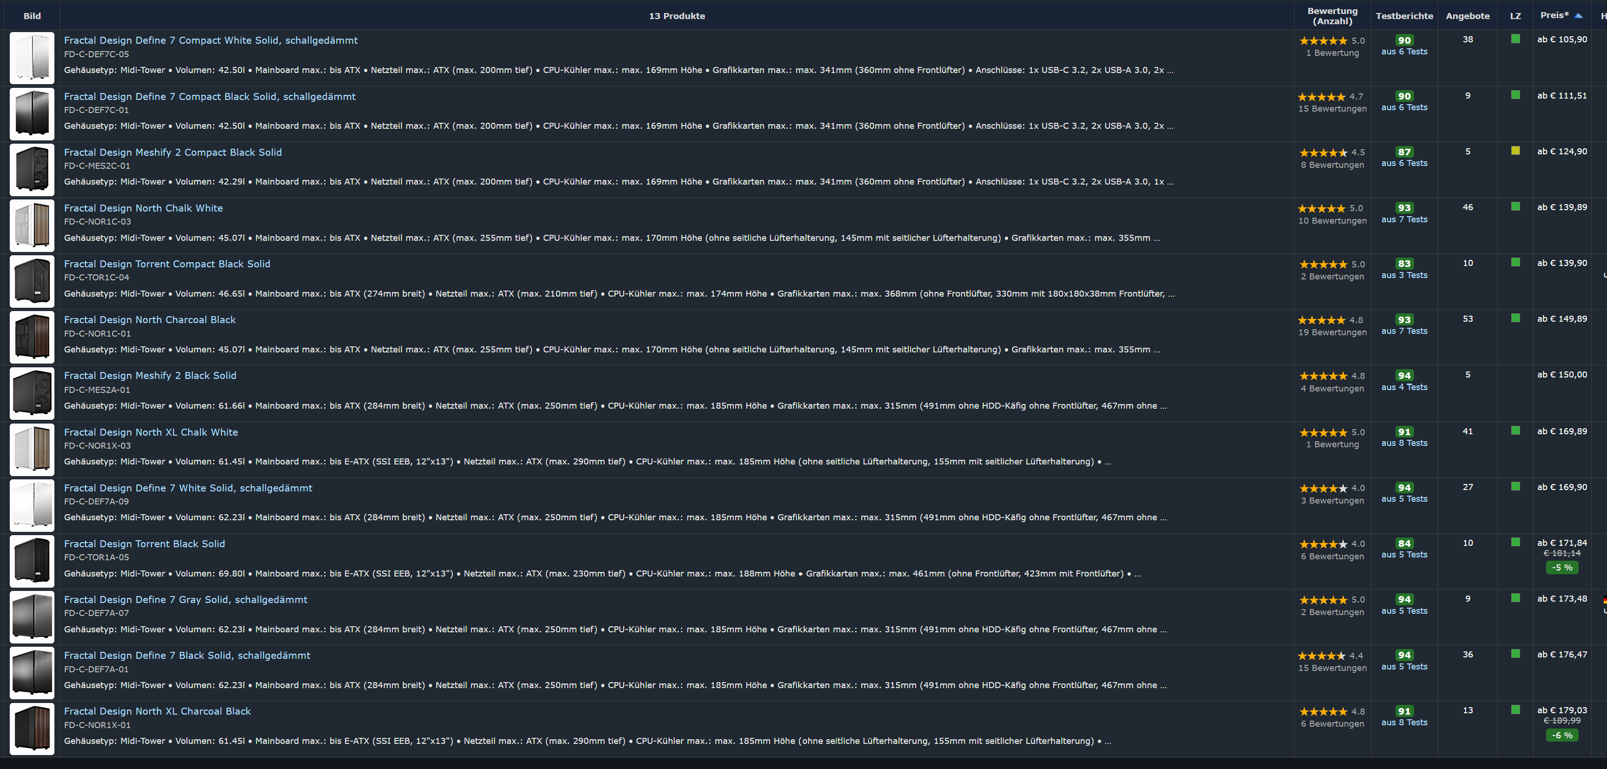Click price ab € 150,00 for Meshify 2 Black

point(1561,375)
